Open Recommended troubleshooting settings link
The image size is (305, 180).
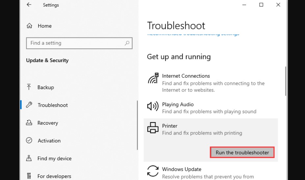click(x=193, y=35)
